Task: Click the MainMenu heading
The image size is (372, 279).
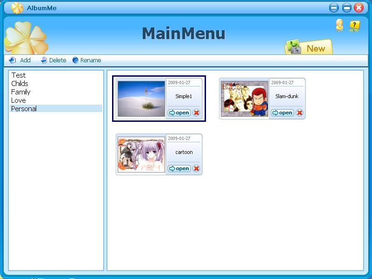Action: tap(184, 33)
